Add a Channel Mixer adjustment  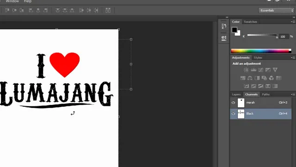(271, 78)
